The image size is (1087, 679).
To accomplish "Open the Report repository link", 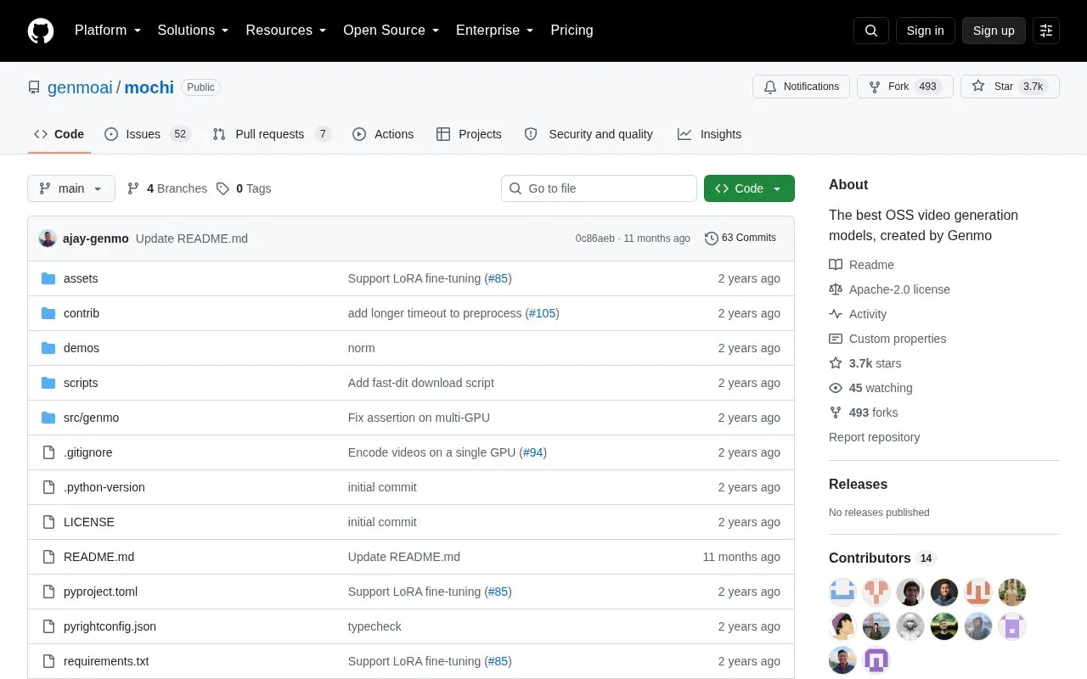I will coord(875,437).
